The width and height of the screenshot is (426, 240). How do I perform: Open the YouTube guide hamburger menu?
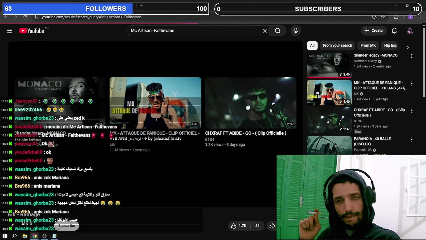[x=10, y=31]
